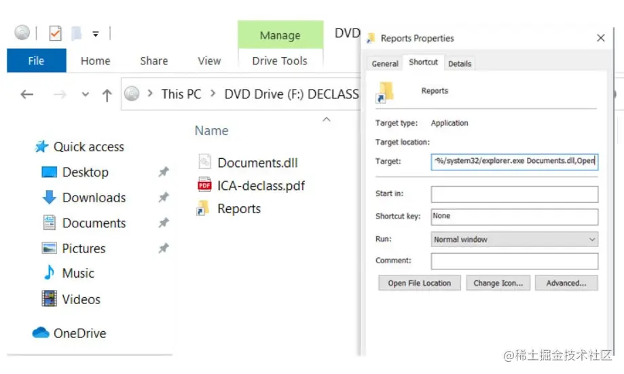Click This PC in the address bar
The image size is (624, 374).
[x=181, y=94]
